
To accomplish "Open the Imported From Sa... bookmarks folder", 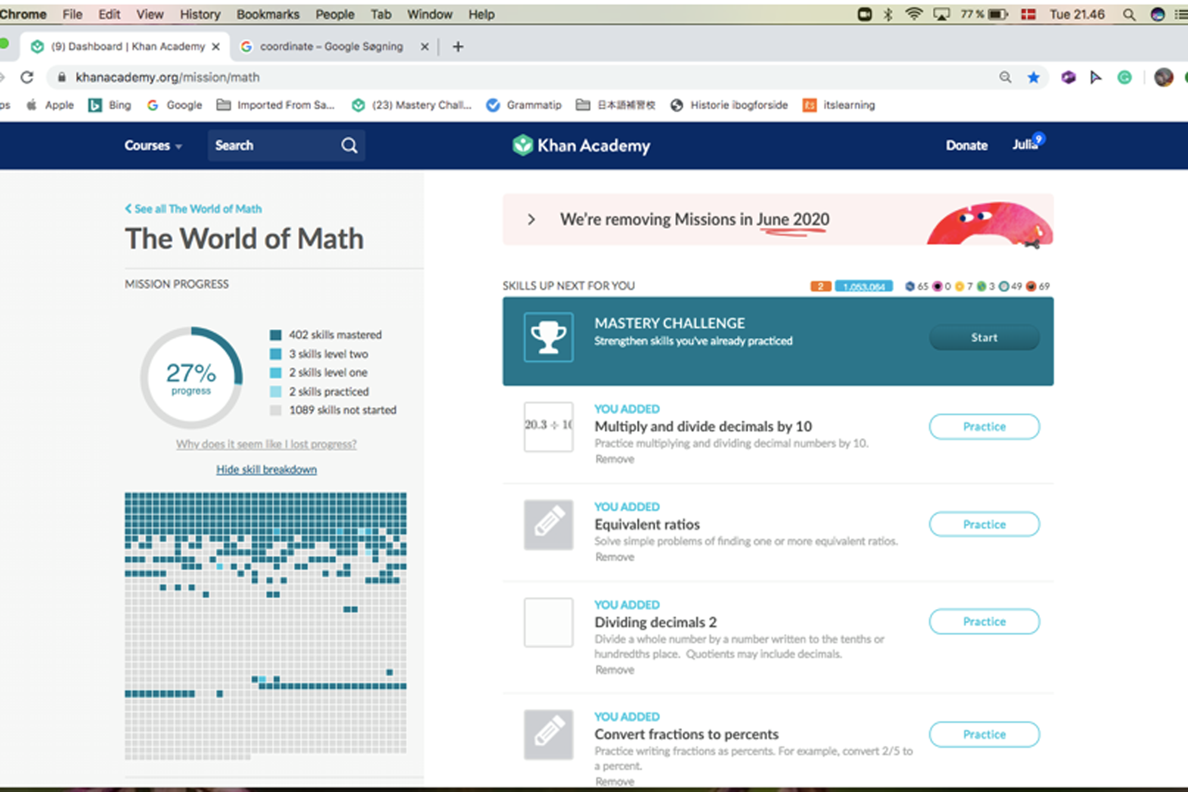I will pos(276,105).
